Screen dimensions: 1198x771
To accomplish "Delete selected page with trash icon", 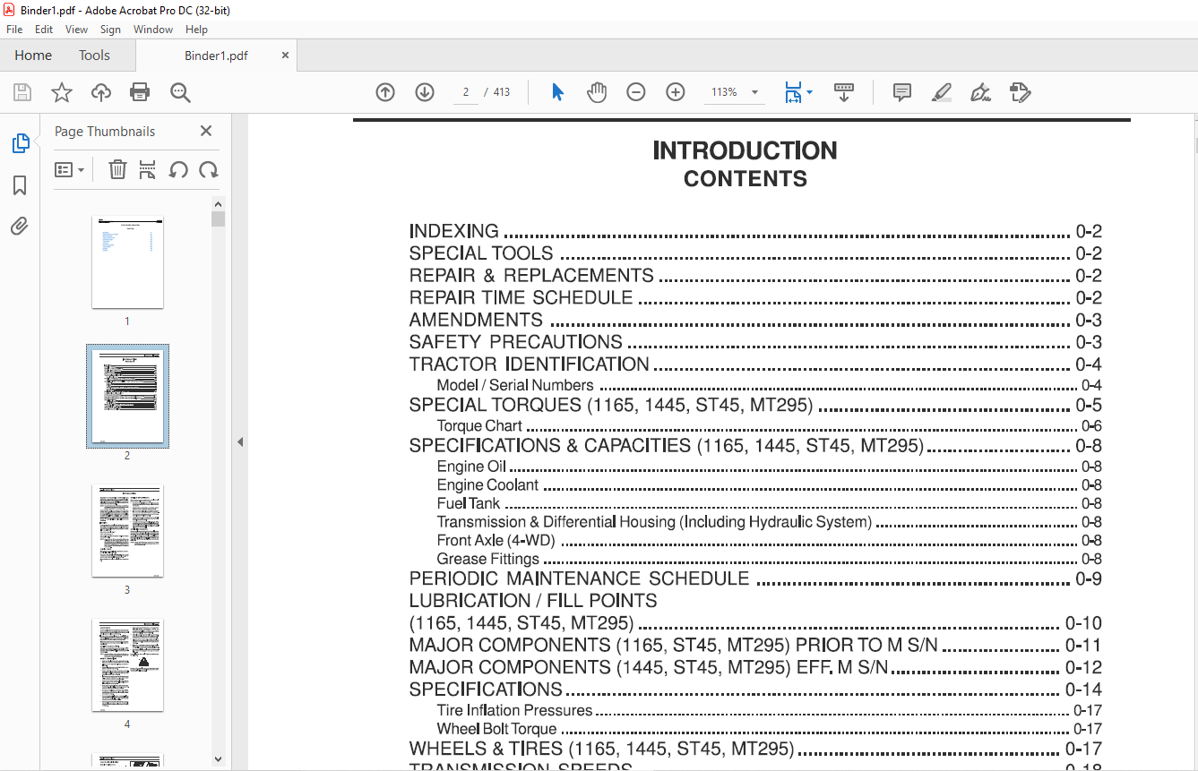I will [x=117, y=169].
